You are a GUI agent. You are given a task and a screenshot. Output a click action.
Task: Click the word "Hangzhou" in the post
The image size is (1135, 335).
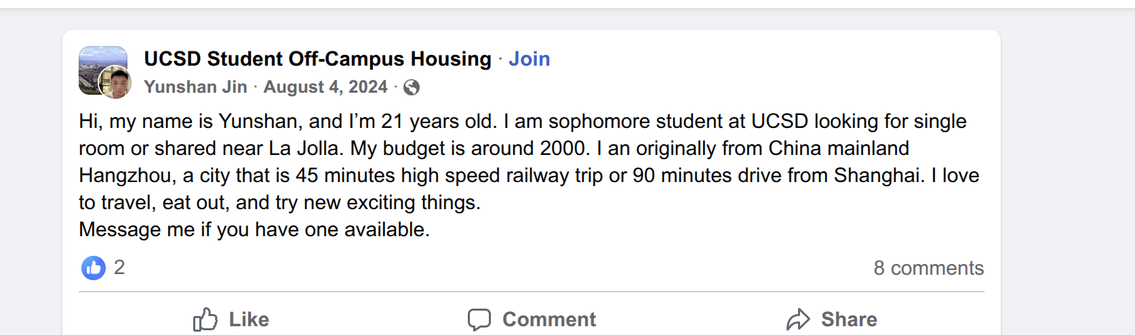127,175
